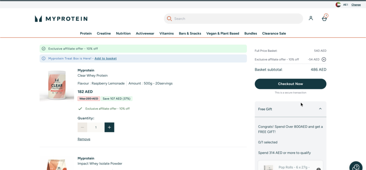Click the '0/1 selected' text
The width and height of the screenshot is (366, 170).
(268, 142)
